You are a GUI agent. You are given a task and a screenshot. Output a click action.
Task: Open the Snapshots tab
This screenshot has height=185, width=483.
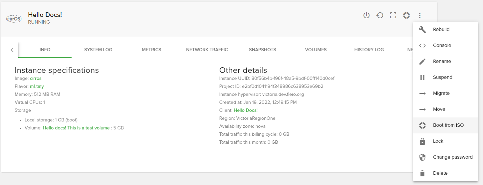[262, 50]
